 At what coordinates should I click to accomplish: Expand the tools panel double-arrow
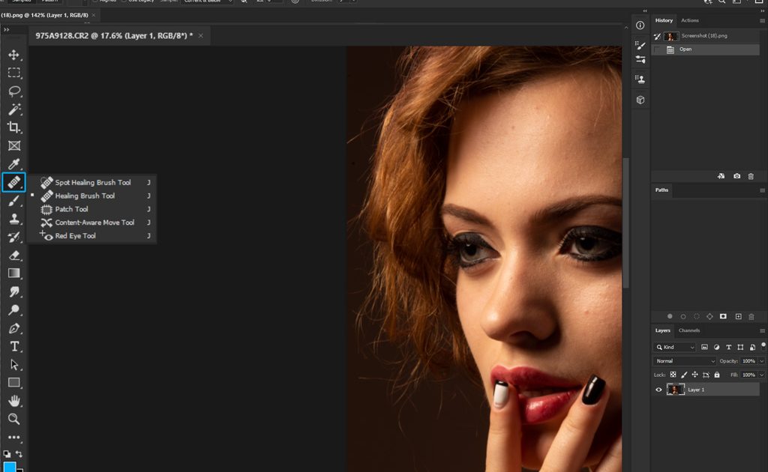pos(6,30)
